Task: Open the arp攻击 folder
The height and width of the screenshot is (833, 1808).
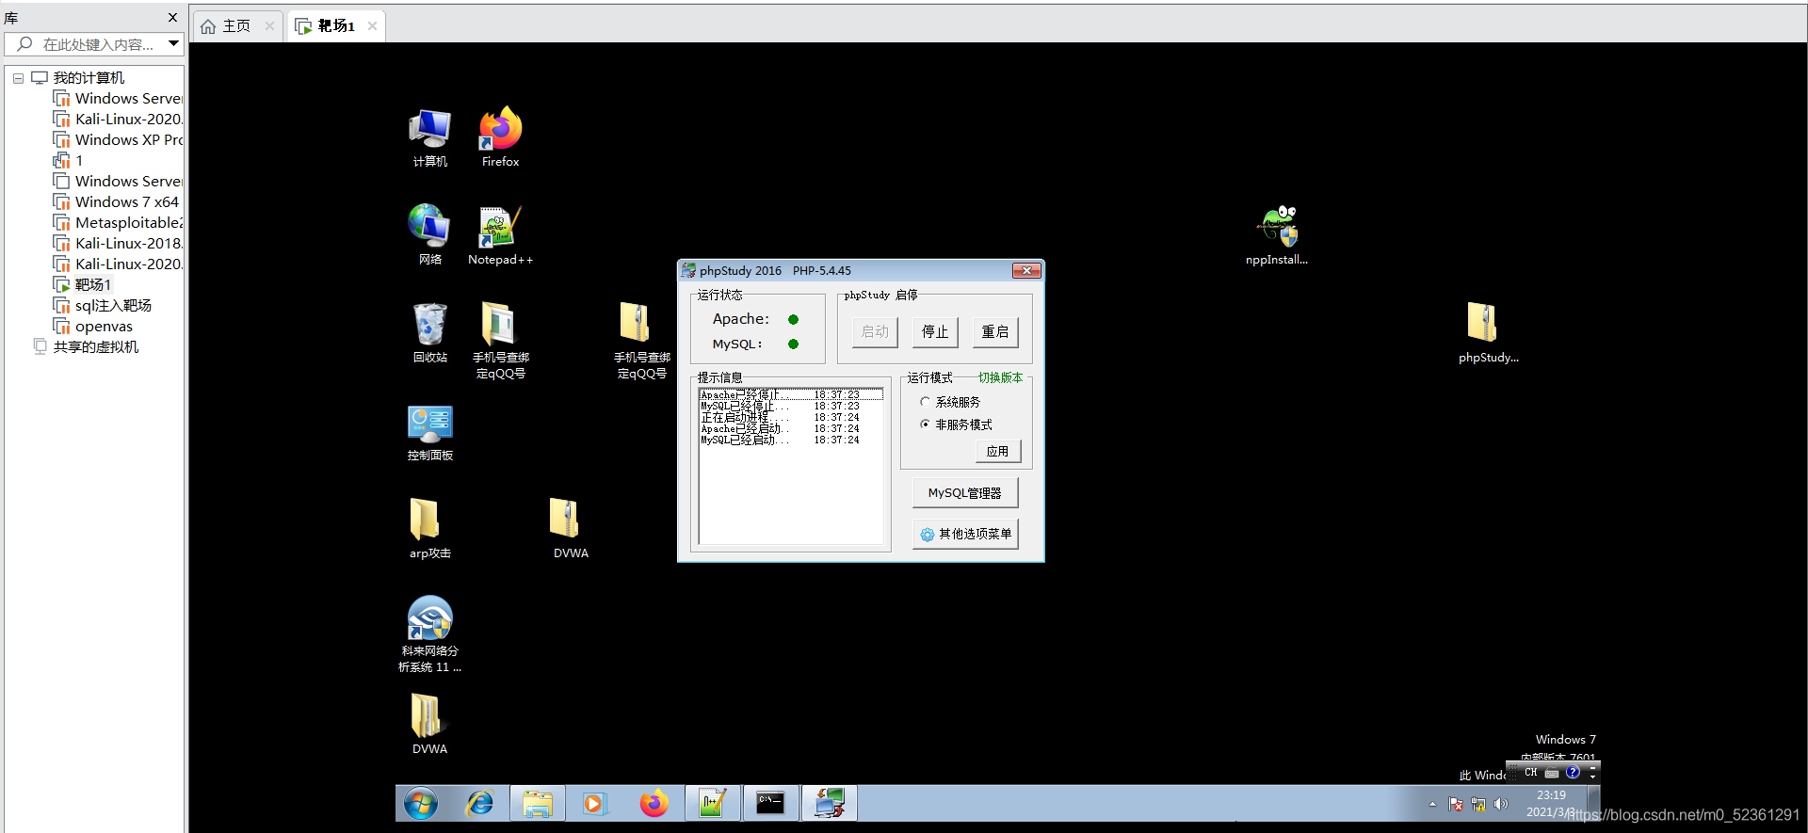Action: (429, 529)
